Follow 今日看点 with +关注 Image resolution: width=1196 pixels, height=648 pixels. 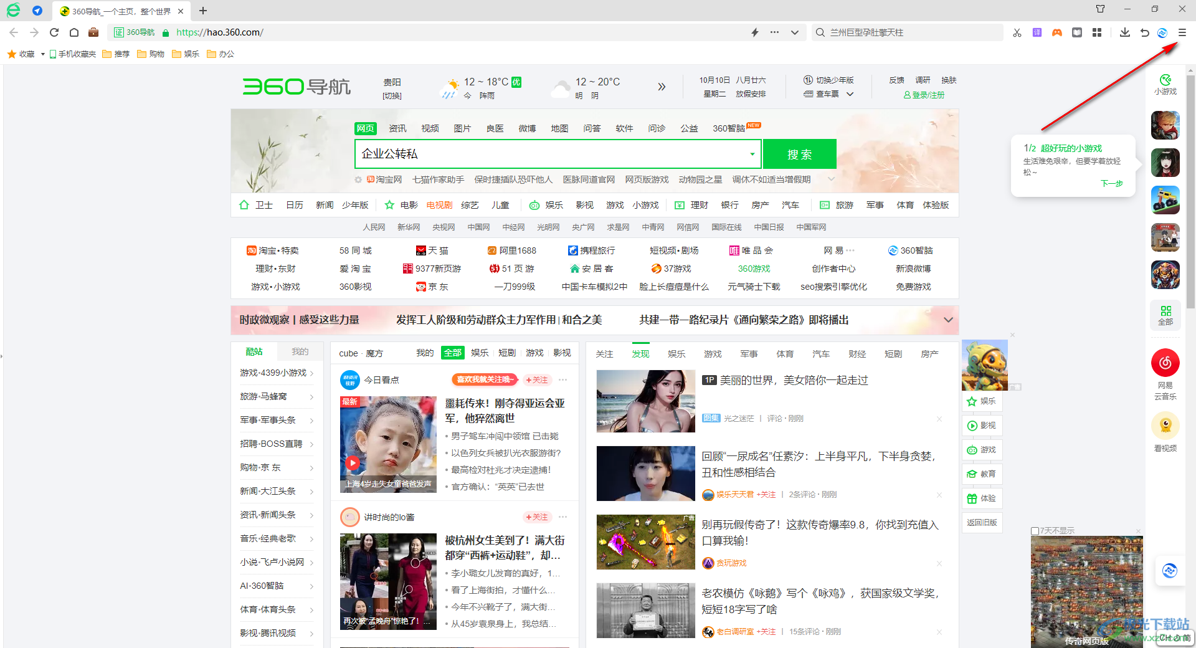tap(536, 379)
